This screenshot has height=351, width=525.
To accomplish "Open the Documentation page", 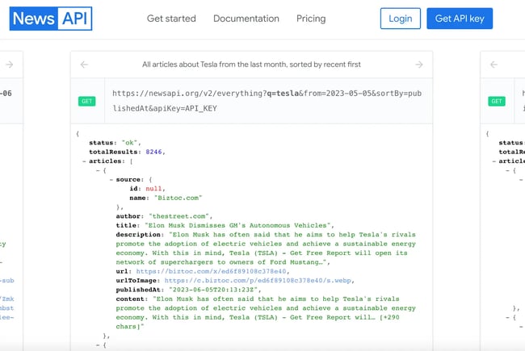I will [246, 19].
